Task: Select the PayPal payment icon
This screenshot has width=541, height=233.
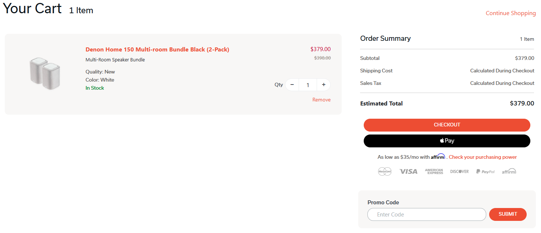Action: tap(485, 171)
